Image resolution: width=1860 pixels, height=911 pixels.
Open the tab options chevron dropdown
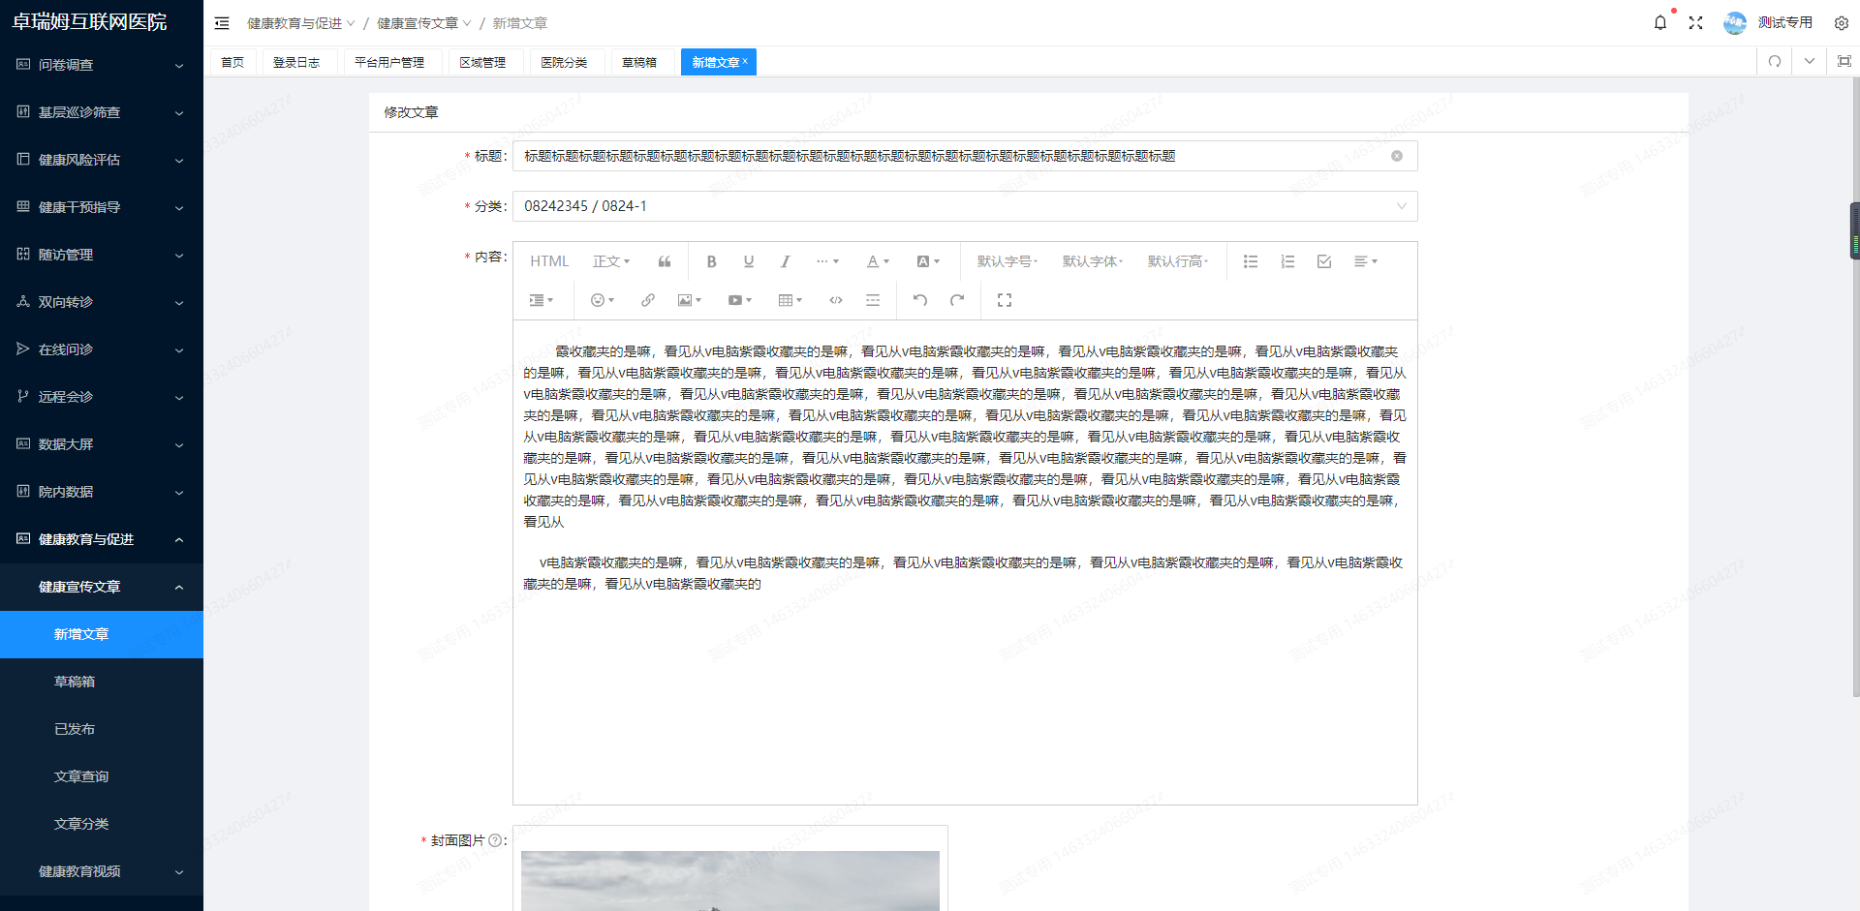1809,61
